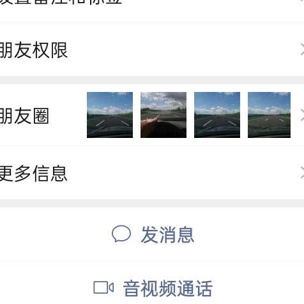Viewport: 304px width, 304px height.
Task: Click empty area right of 音视频通话 label
Action: [258, 285]
